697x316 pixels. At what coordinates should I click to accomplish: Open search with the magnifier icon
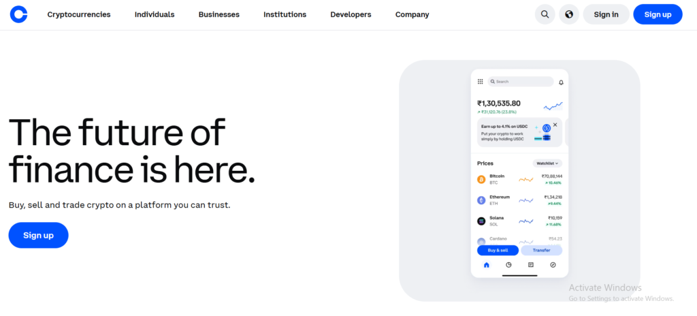[x=545, y=14]
